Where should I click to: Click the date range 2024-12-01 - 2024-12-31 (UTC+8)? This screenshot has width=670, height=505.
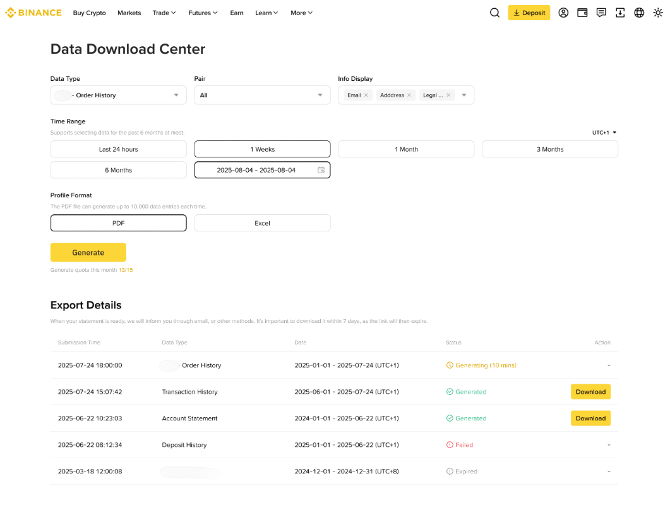pos(347,472)
